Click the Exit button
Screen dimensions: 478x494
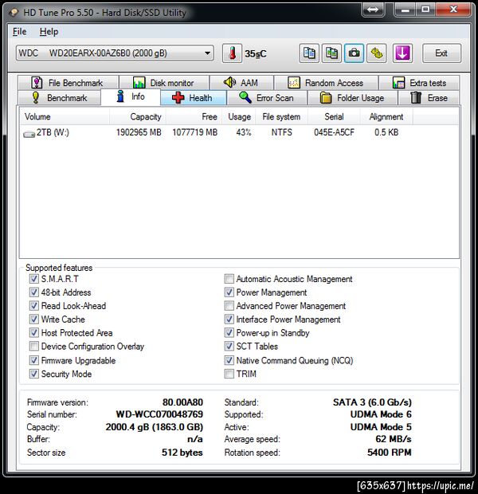(x=441, y=53)
